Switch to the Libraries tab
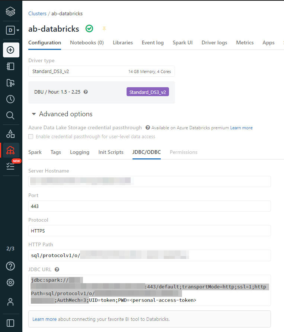This screenshot has height=332, width=284. tap(123, 42)
